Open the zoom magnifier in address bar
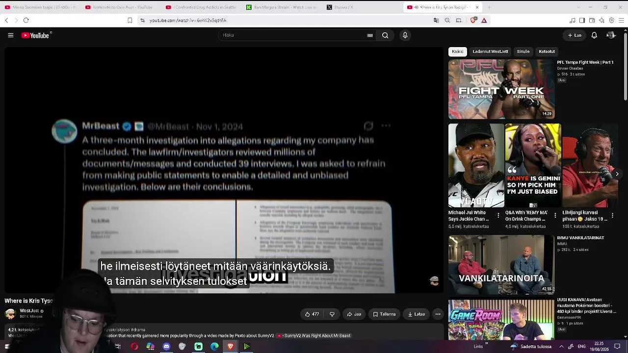Image resolution: width=628 pixels, height=353 pixels. tap(447, 20)
